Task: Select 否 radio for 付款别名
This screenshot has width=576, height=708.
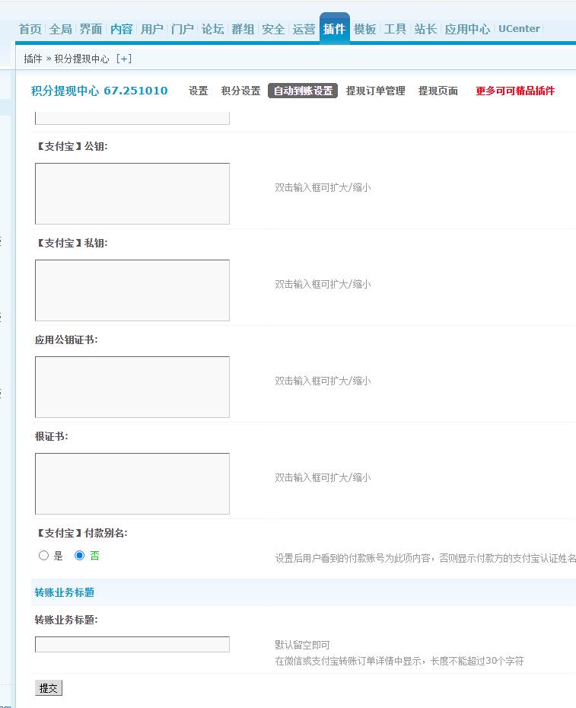Action: click(79, 556)
